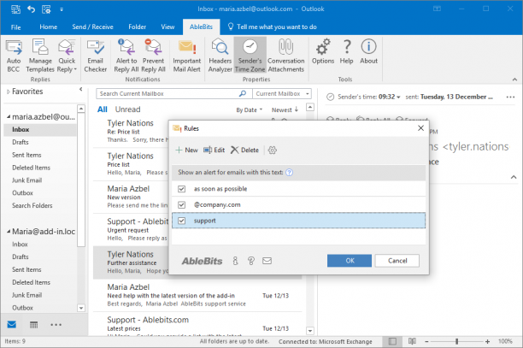Click New in Rules dialog
This screenshot has height=348, width=523.
187,150
